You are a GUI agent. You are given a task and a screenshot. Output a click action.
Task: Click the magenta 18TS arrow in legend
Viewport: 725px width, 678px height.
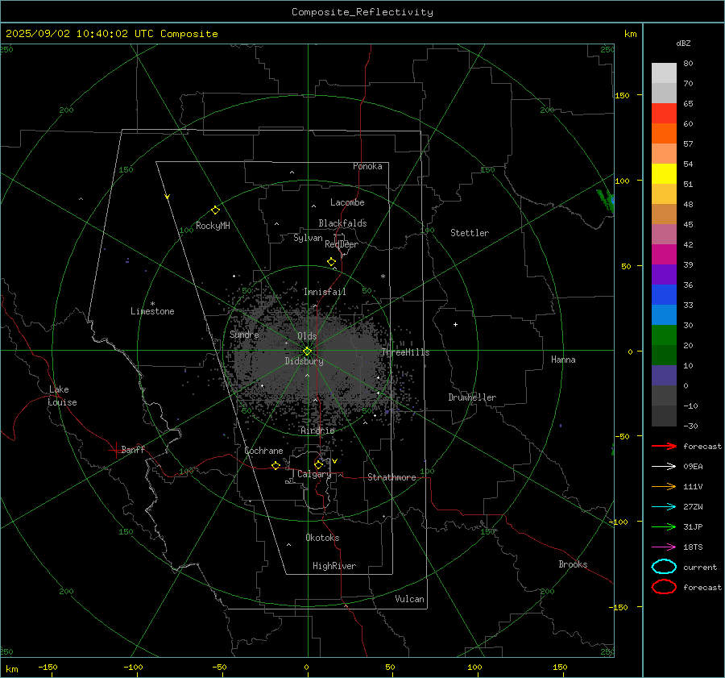click(665, 547)
